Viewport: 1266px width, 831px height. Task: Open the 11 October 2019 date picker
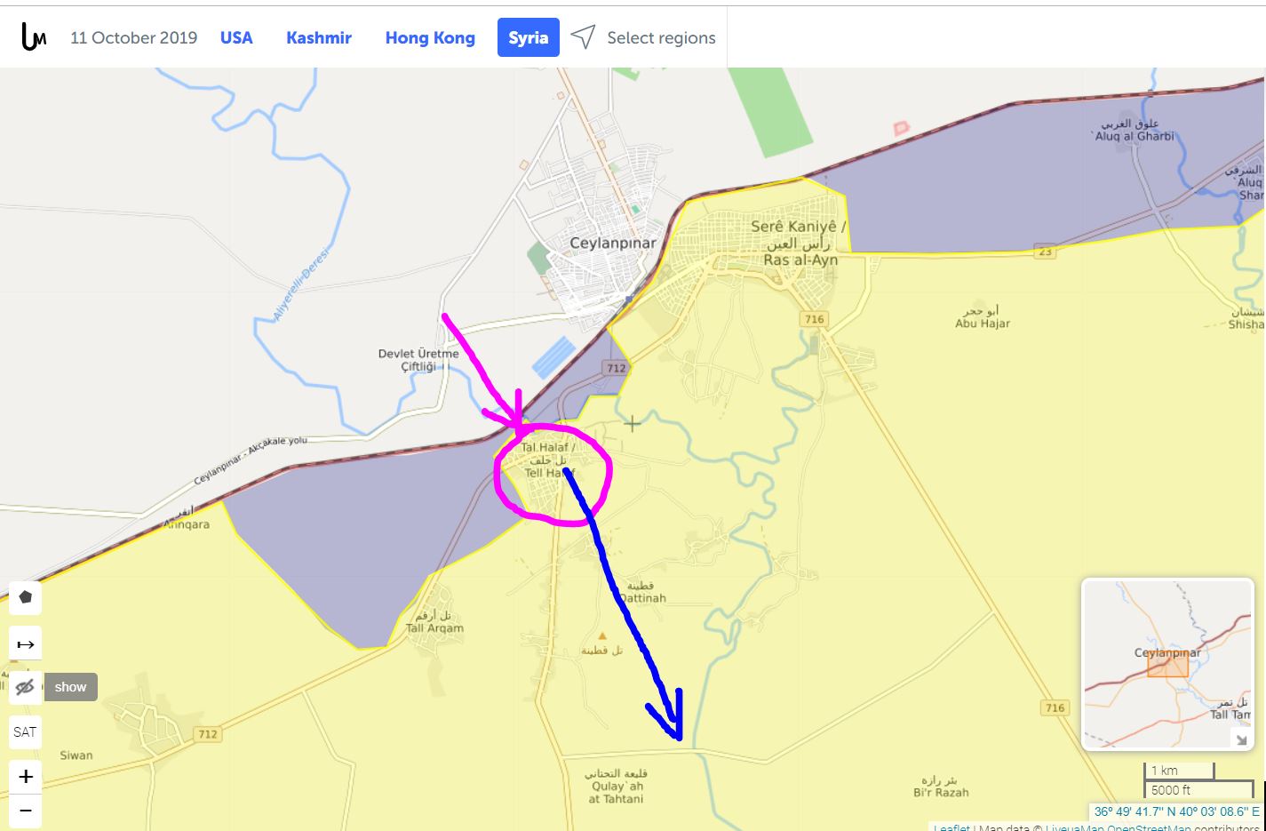(x=133, y=38)
